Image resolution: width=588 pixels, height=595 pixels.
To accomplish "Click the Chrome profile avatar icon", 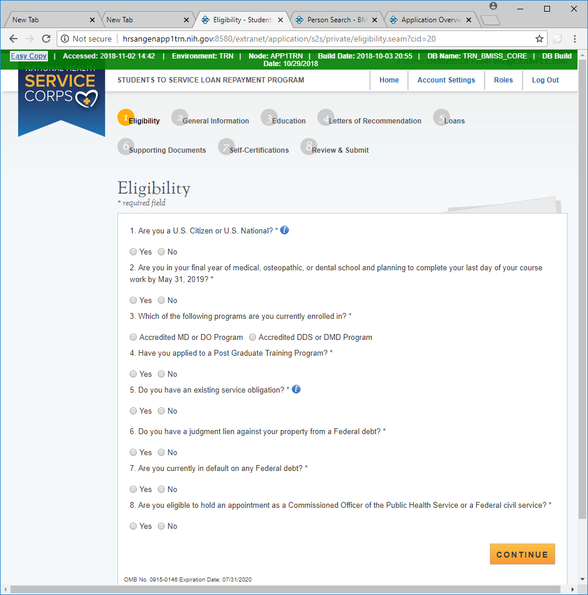I will click(493, 6).
